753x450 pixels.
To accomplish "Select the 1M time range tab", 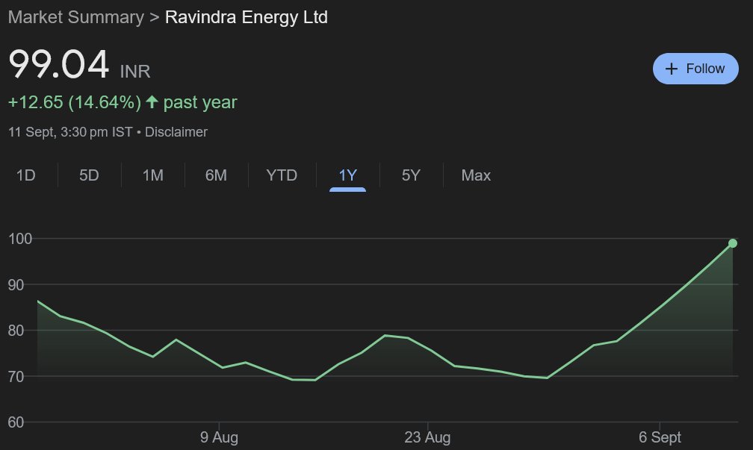I will pos(152,175).
